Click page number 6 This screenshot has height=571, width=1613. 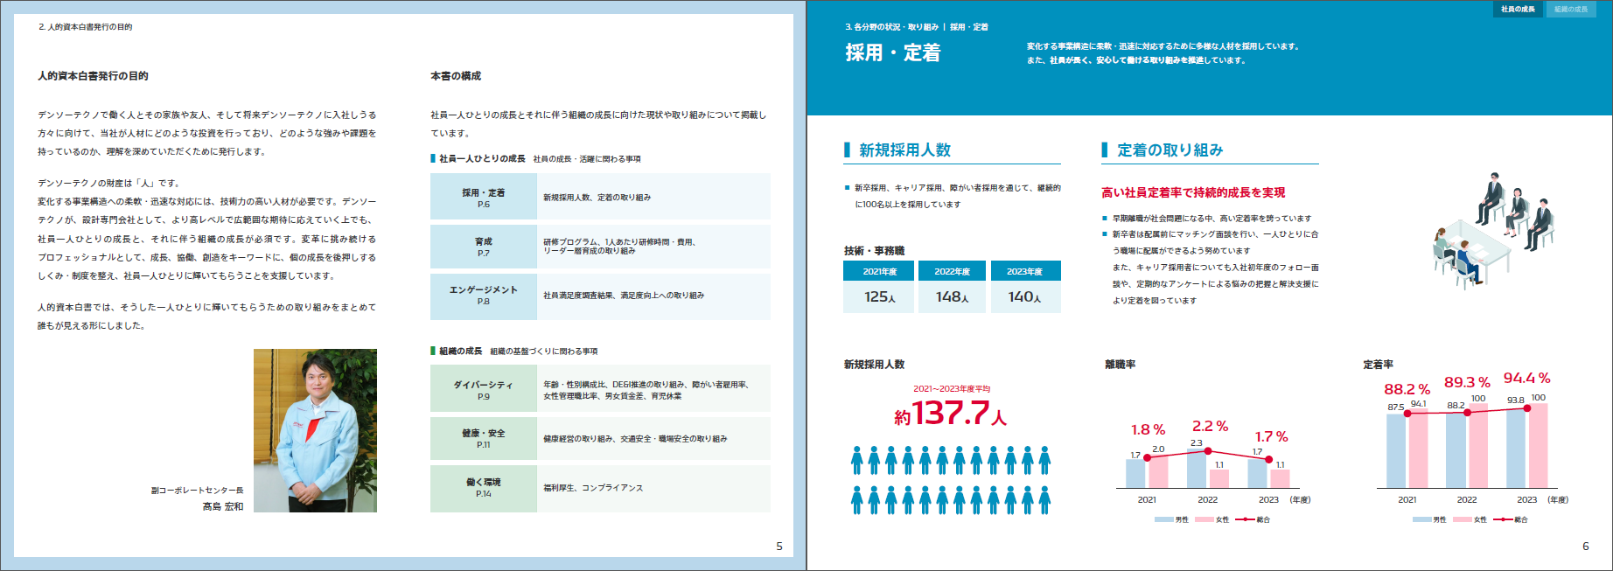(x=1586, y=547)
